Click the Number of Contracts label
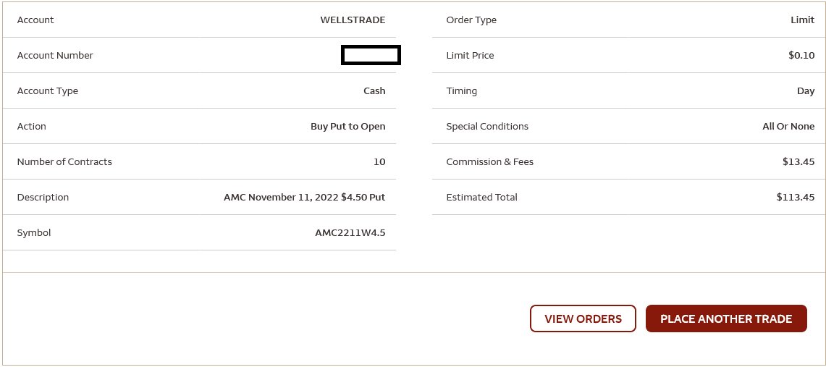 [64, 161]
